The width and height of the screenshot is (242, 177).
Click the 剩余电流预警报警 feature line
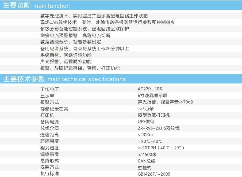[x=75, y=35]
